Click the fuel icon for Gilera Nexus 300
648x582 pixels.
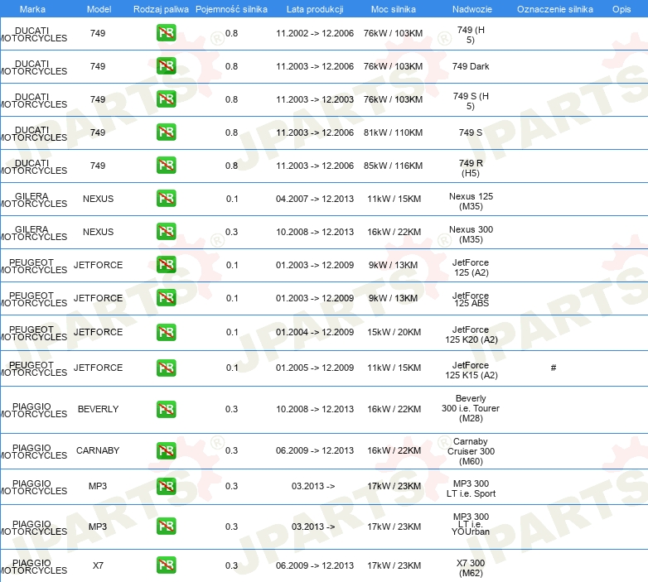tap(166, 232)
